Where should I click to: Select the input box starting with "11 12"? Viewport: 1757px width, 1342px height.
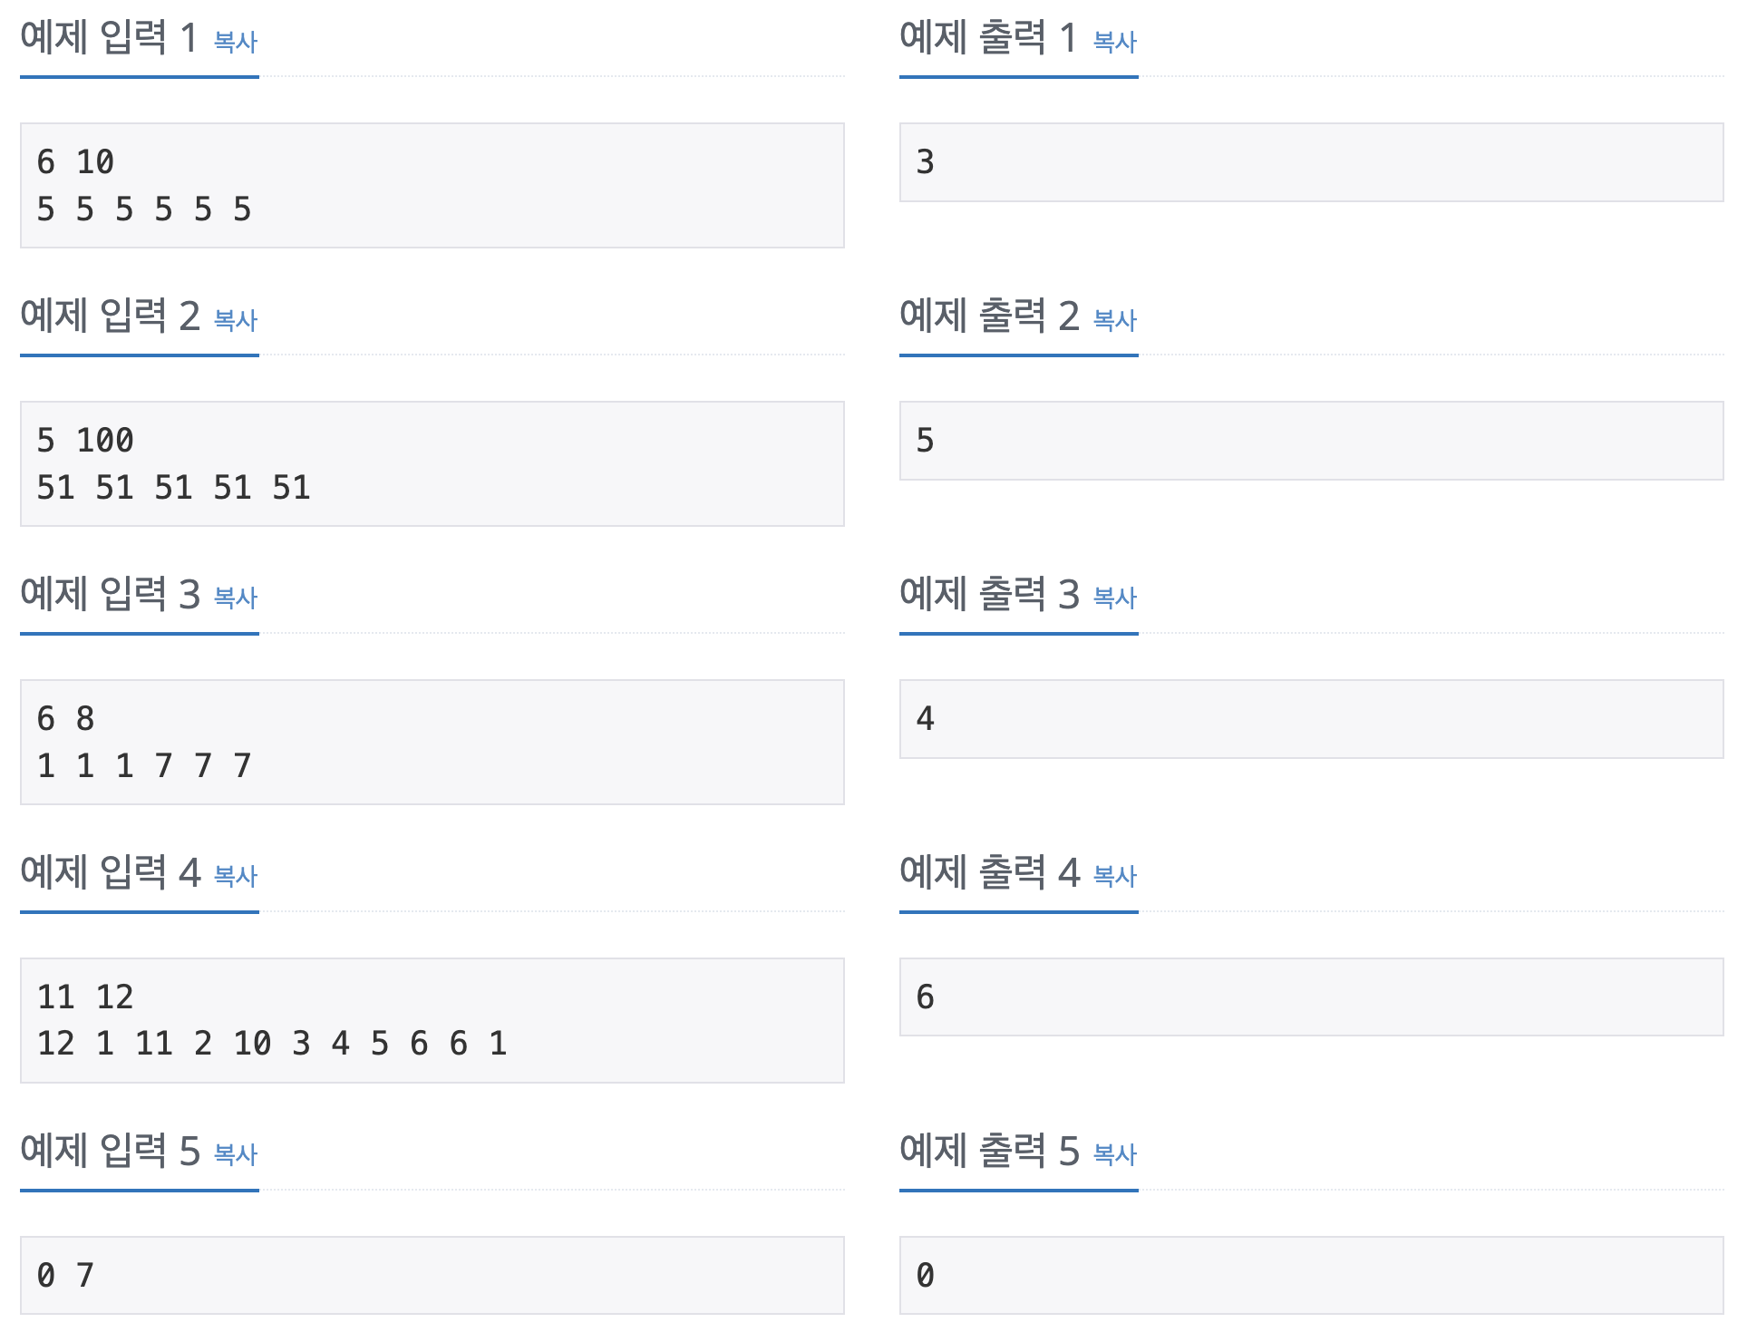click(x=432, y=1020)
